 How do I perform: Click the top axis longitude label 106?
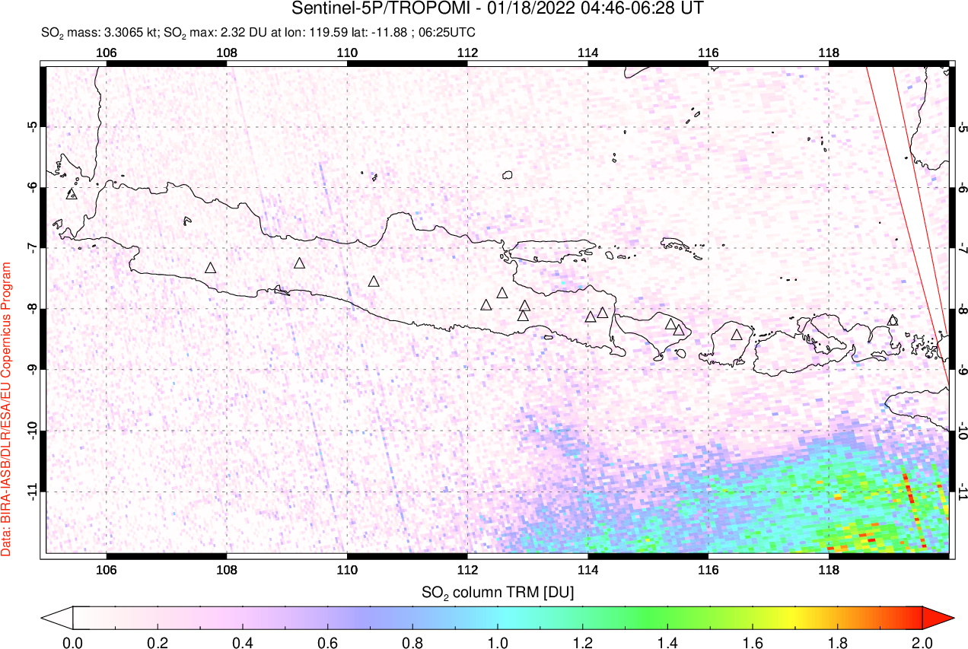click(x=107, y=53)
